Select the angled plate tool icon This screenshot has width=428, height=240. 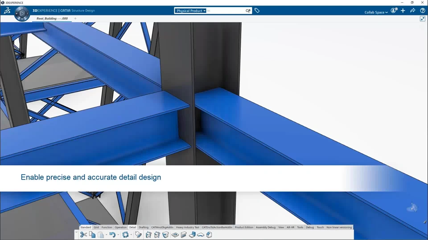pyautogui.click(x=192, y=235)
